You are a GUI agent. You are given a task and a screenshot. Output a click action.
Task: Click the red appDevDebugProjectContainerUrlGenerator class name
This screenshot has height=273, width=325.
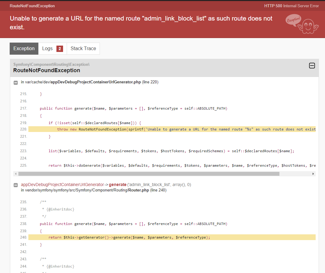[62, 185]
